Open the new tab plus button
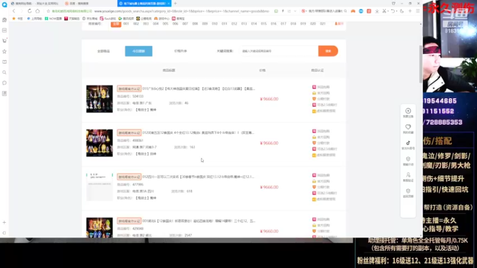Viewport: 477px width, 268px height. (175, 4)
